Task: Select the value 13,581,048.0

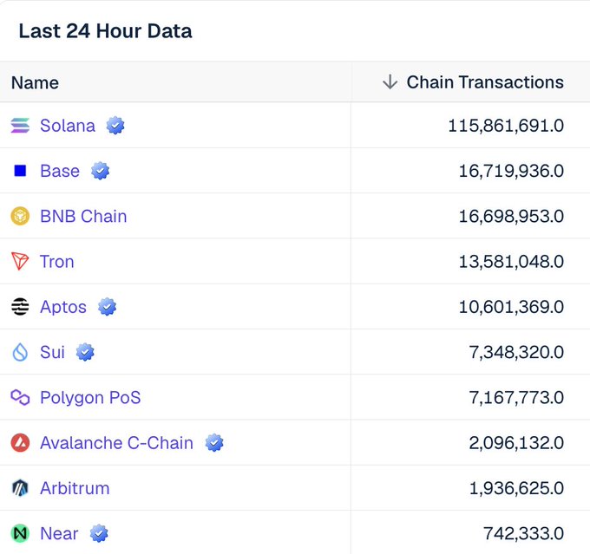Action: (511, 261)
